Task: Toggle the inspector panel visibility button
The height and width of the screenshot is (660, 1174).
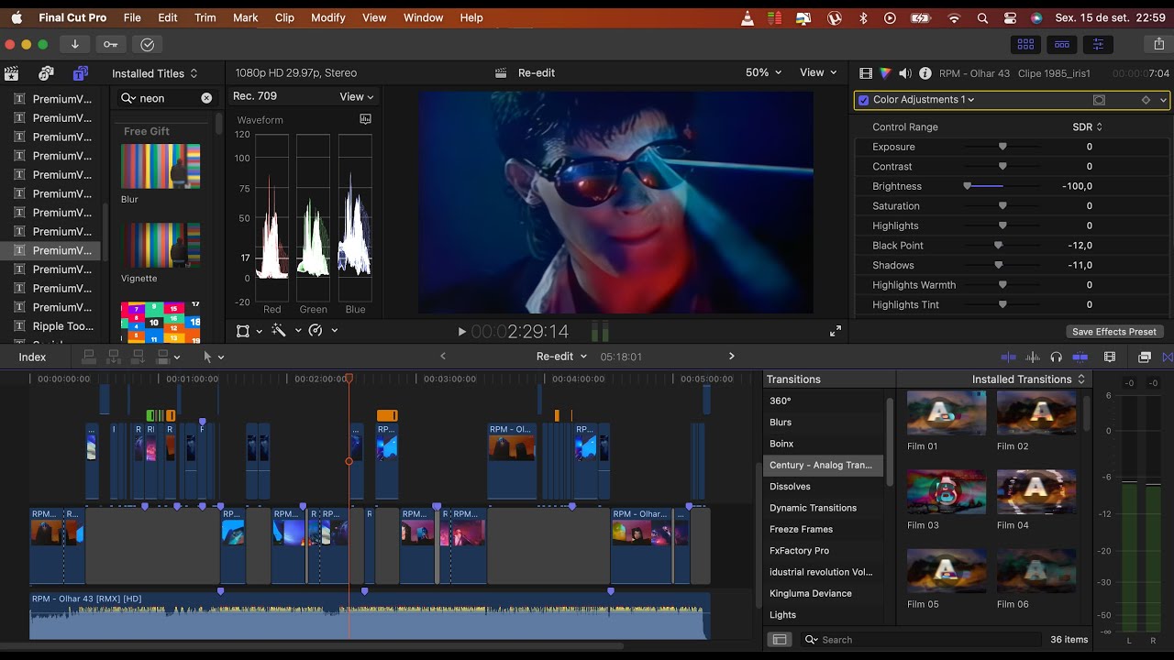Action: [1097, 44]
